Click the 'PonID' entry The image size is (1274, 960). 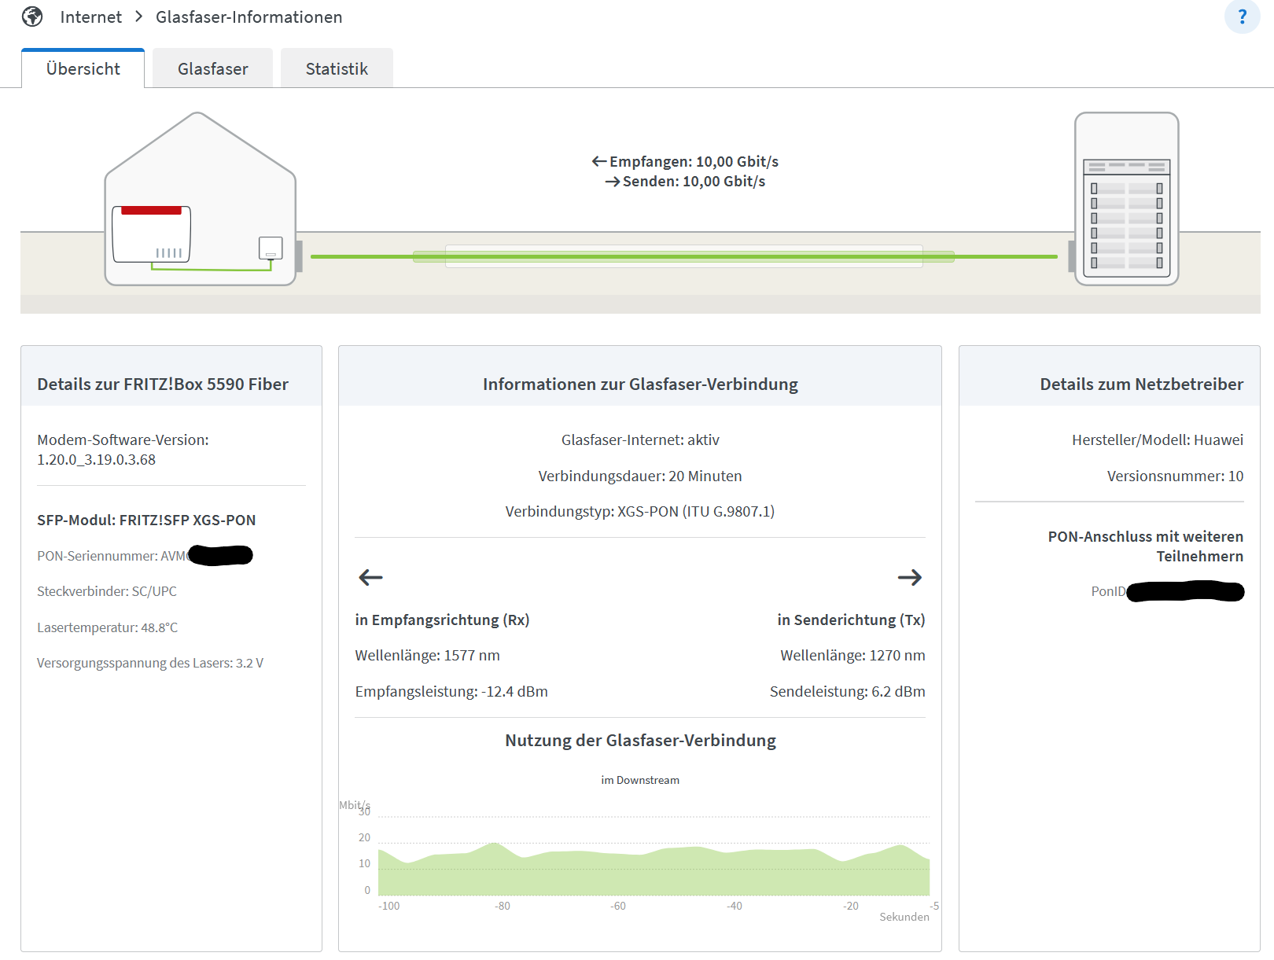[1167, 591]
